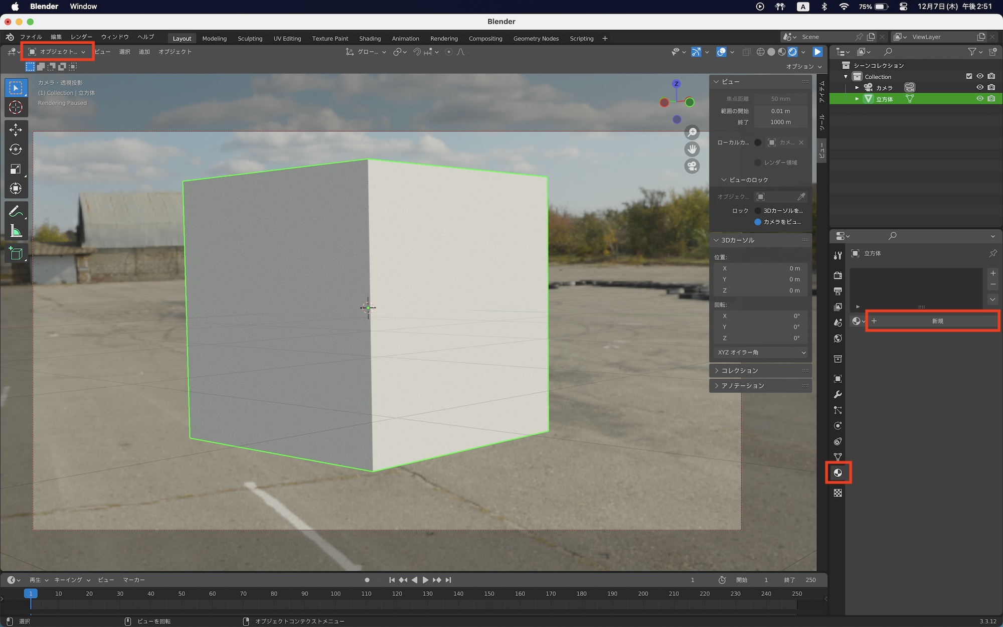
Task: Select the Rotate tool in the toolbar
Action: coord(16,149)
